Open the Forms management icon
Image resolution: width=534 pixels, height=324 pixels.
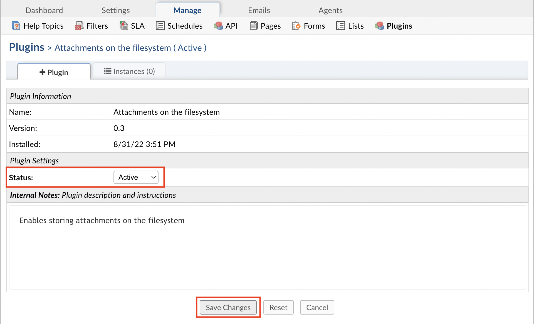tap(308, 26)
